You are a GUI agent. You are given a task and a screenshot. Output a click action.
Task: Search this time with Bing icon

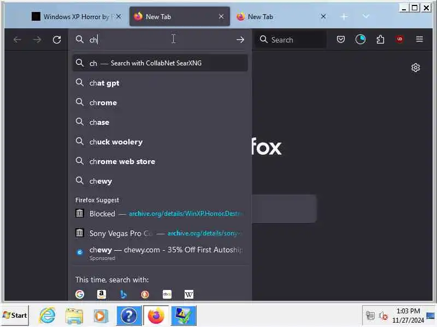123,294
